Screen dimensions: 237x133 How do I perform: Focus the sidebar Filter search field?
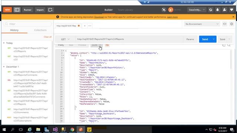tap(27, 24)
